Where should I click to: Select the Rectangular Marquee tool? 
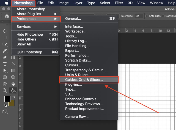coord(5,37)
